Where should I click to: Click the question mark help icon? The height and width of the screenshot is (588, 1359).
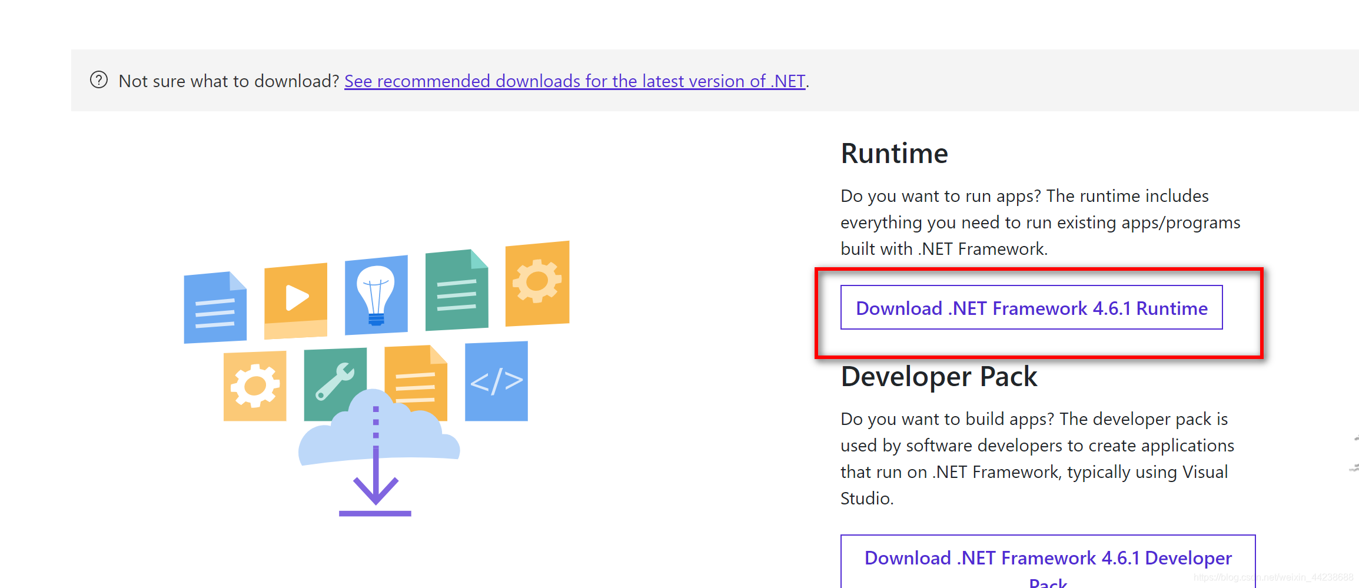coord(99,80)
